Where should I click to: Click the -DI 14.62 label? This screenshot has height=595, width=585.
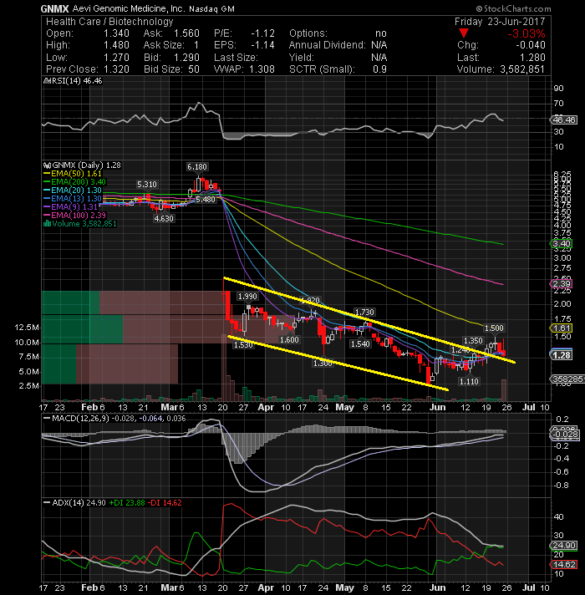165,503
